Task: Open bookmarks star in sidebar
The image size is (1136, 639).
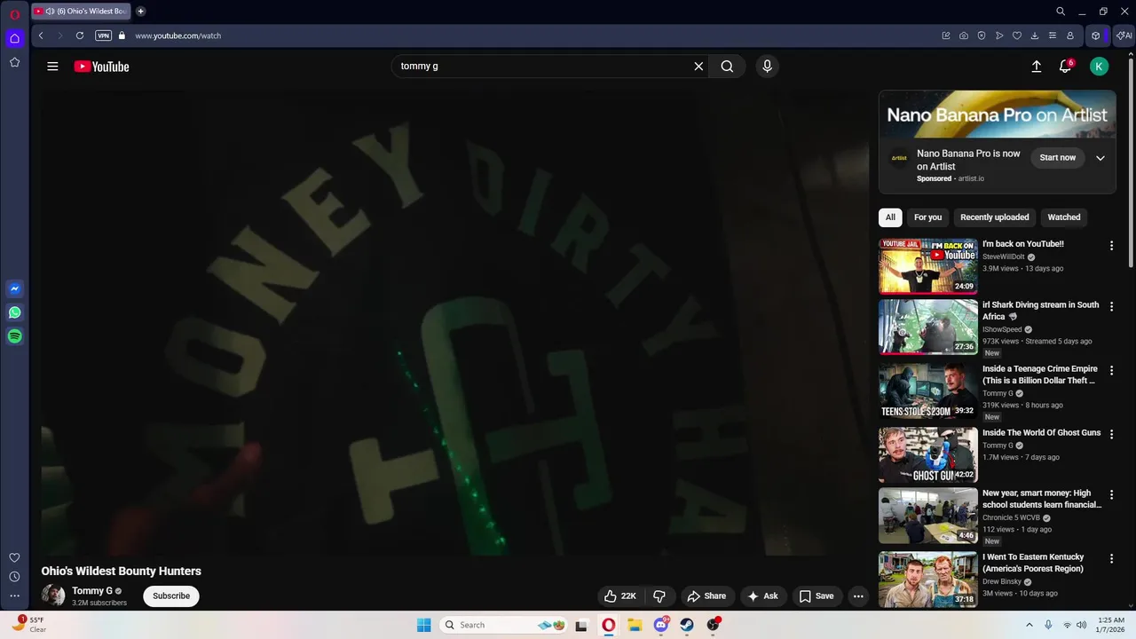Action: (x=14, y=62)
